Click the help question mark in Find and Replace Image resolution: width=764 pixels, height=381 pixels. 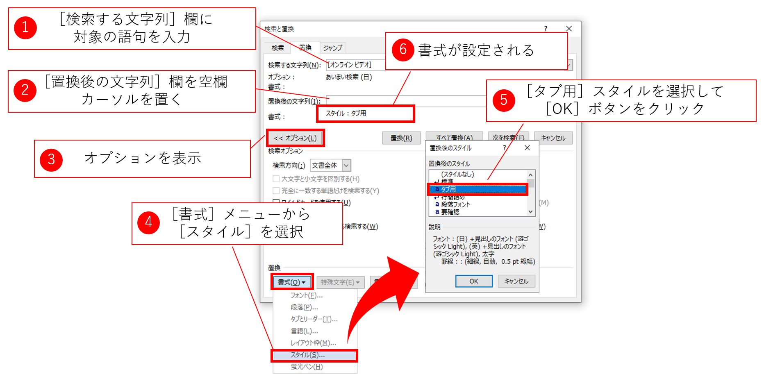(x=545, y=29)
